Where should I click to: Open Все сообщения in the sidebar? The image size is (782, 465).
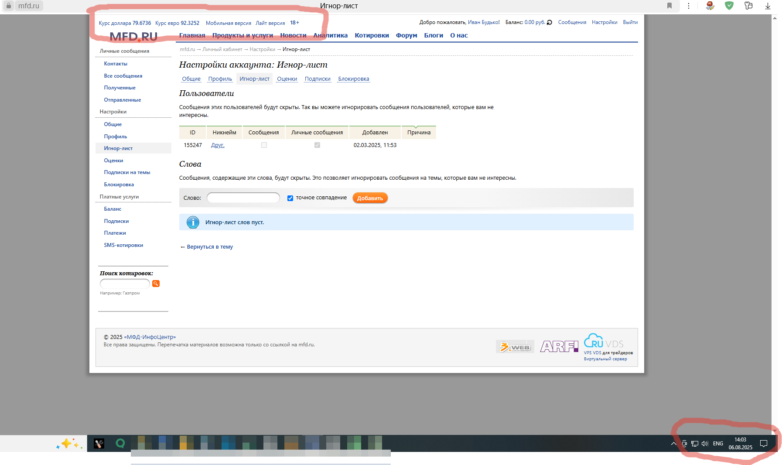coord(123,76)
